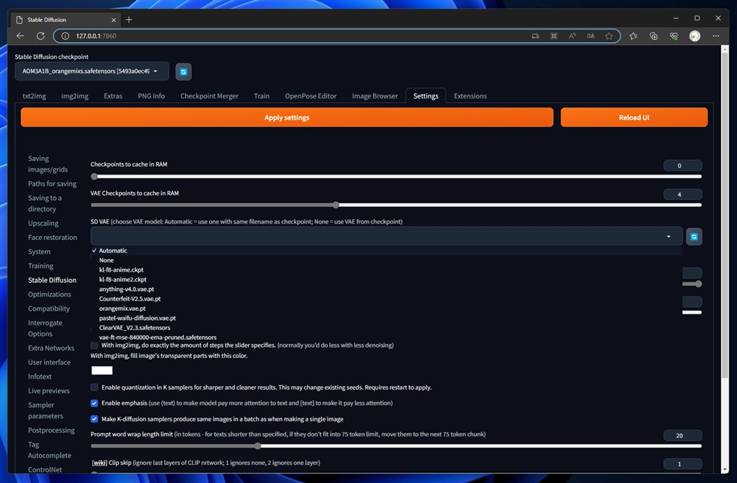Choose Counterfeit-V2.5.vae.pt VAE
737x483 pixels.
point(387,299)
